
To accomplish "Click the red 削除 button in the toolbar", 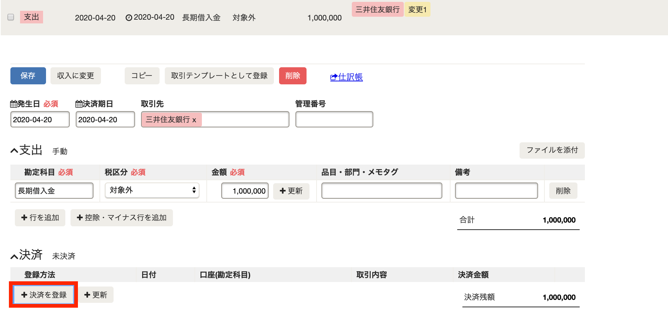I will (x=293, y=76).
